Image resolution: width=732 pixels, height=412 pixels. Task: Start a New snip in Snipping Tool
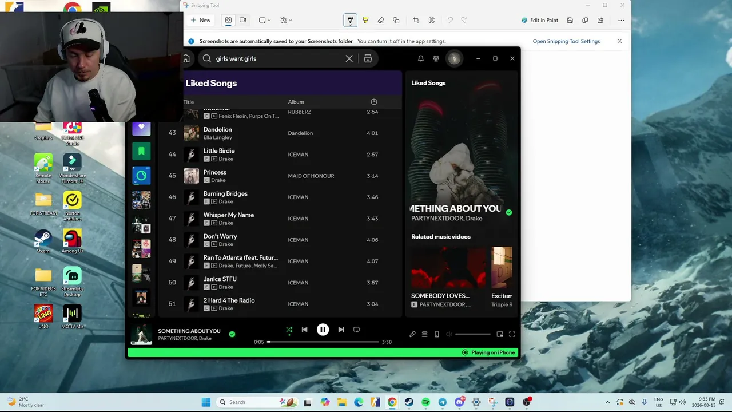click(x=201, y=20)
